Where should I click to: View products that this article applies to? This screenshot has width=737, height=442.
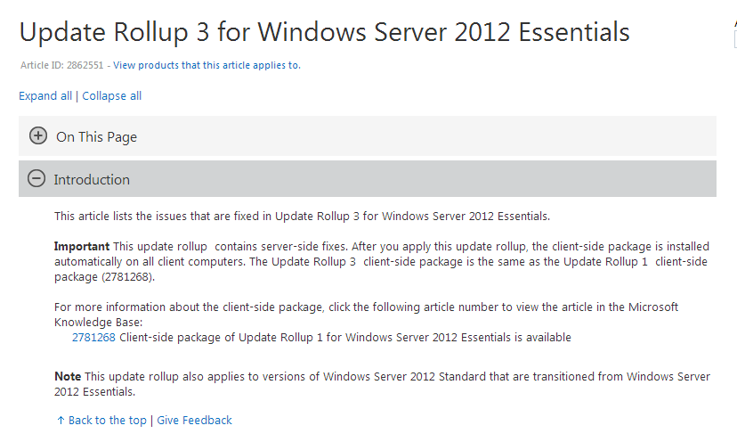(207, 65)
